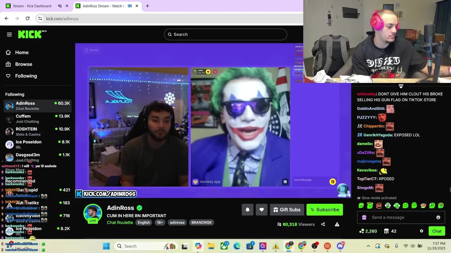Select the first green smiley quick emote
This screenshot has width=451, height=253.
point(361,206)
